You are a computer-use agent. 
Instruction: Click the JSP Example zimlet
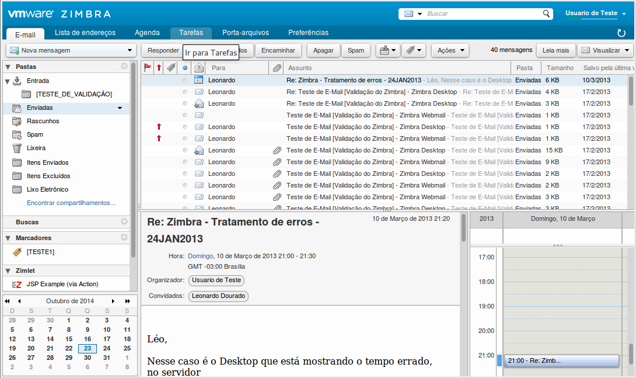[62, 284]
